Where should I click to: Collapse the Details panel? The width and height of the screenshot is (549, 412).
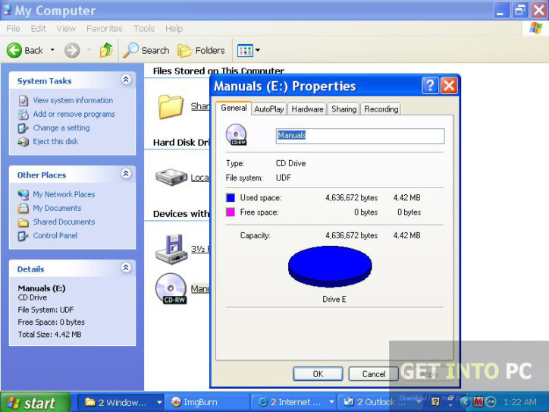click(126, 268)
